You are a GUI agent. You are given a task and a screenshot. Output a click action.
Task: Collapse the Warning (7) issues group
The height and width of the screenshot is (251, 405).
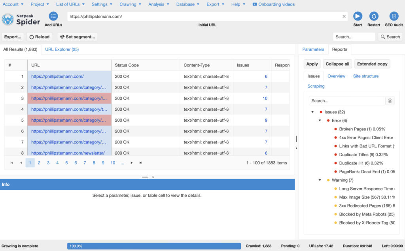(x=320, y=180)
